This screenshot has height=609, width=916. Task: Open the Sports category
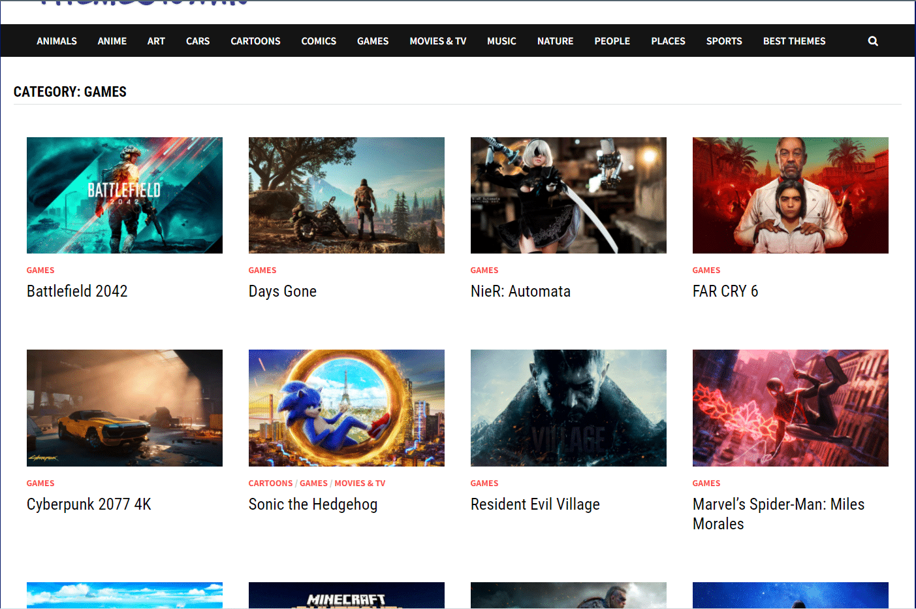tap(724, 41)
